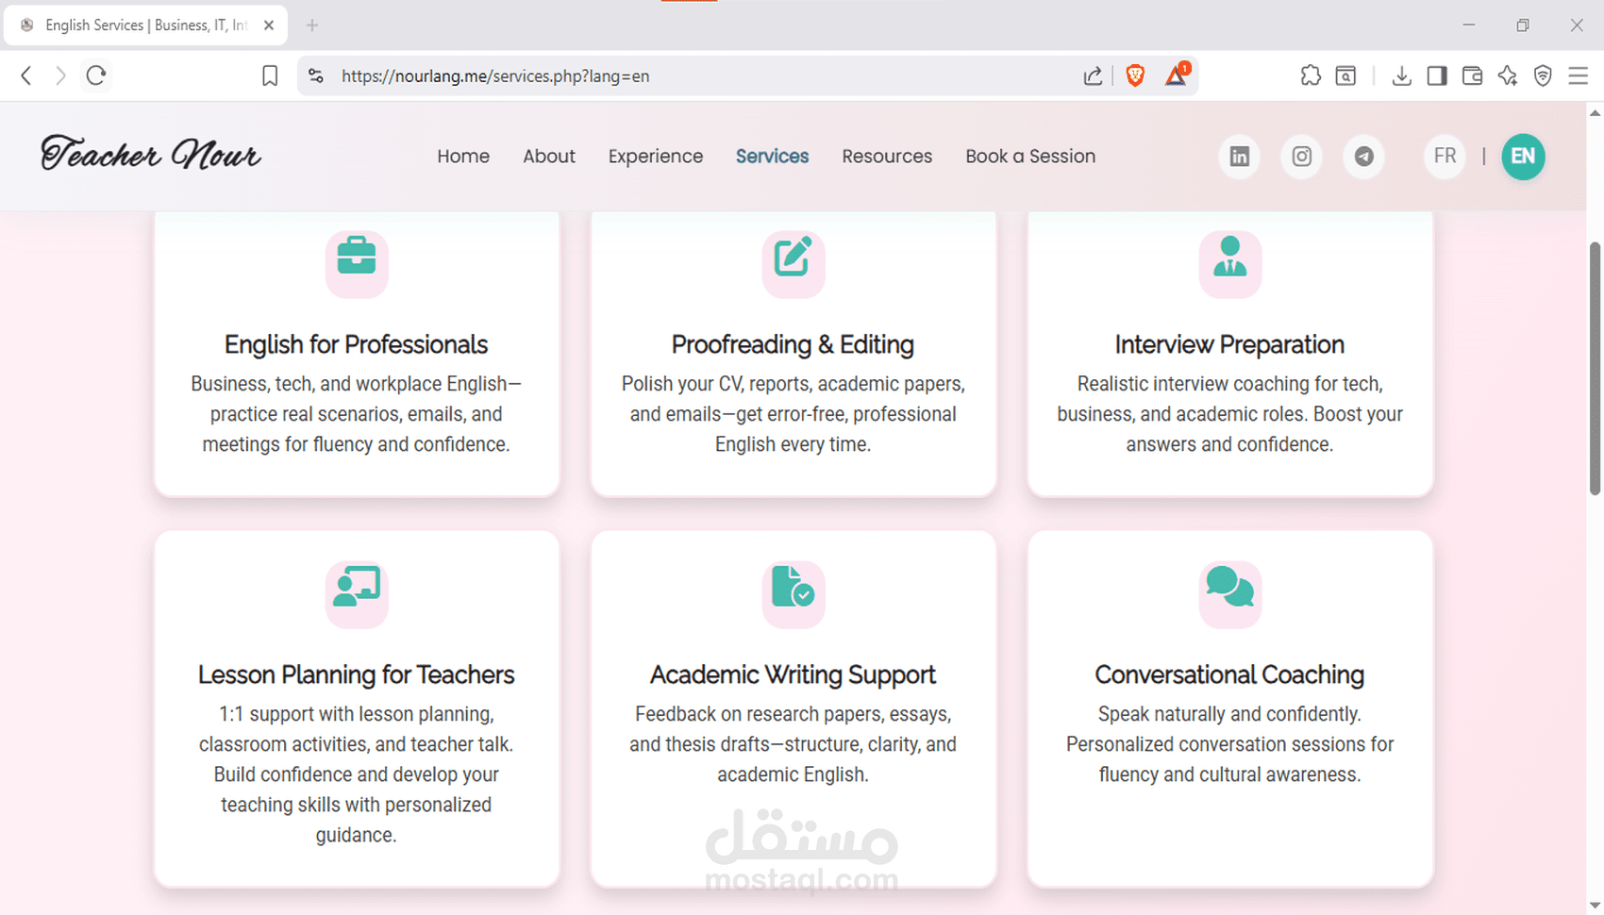Open the Brave VPN shield icon
1604x915 pixels.
[x=1543, y=75]
